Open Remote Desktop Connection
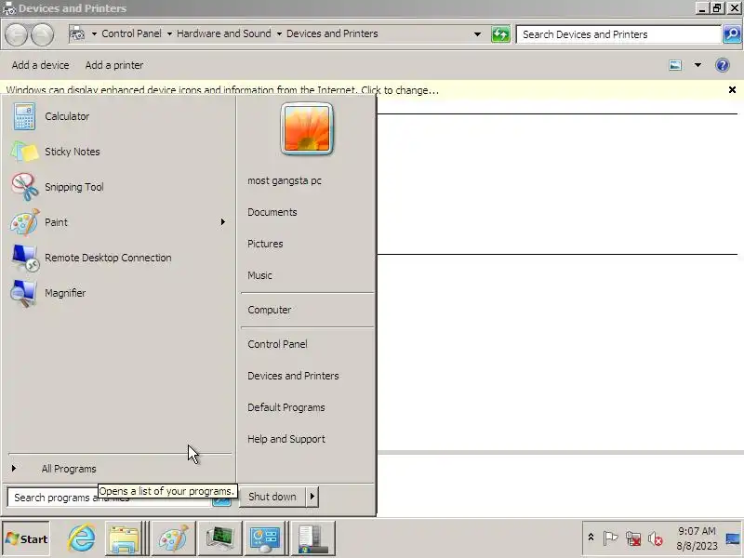The width and height of the screenshot is (744, 558). [119, 258]
